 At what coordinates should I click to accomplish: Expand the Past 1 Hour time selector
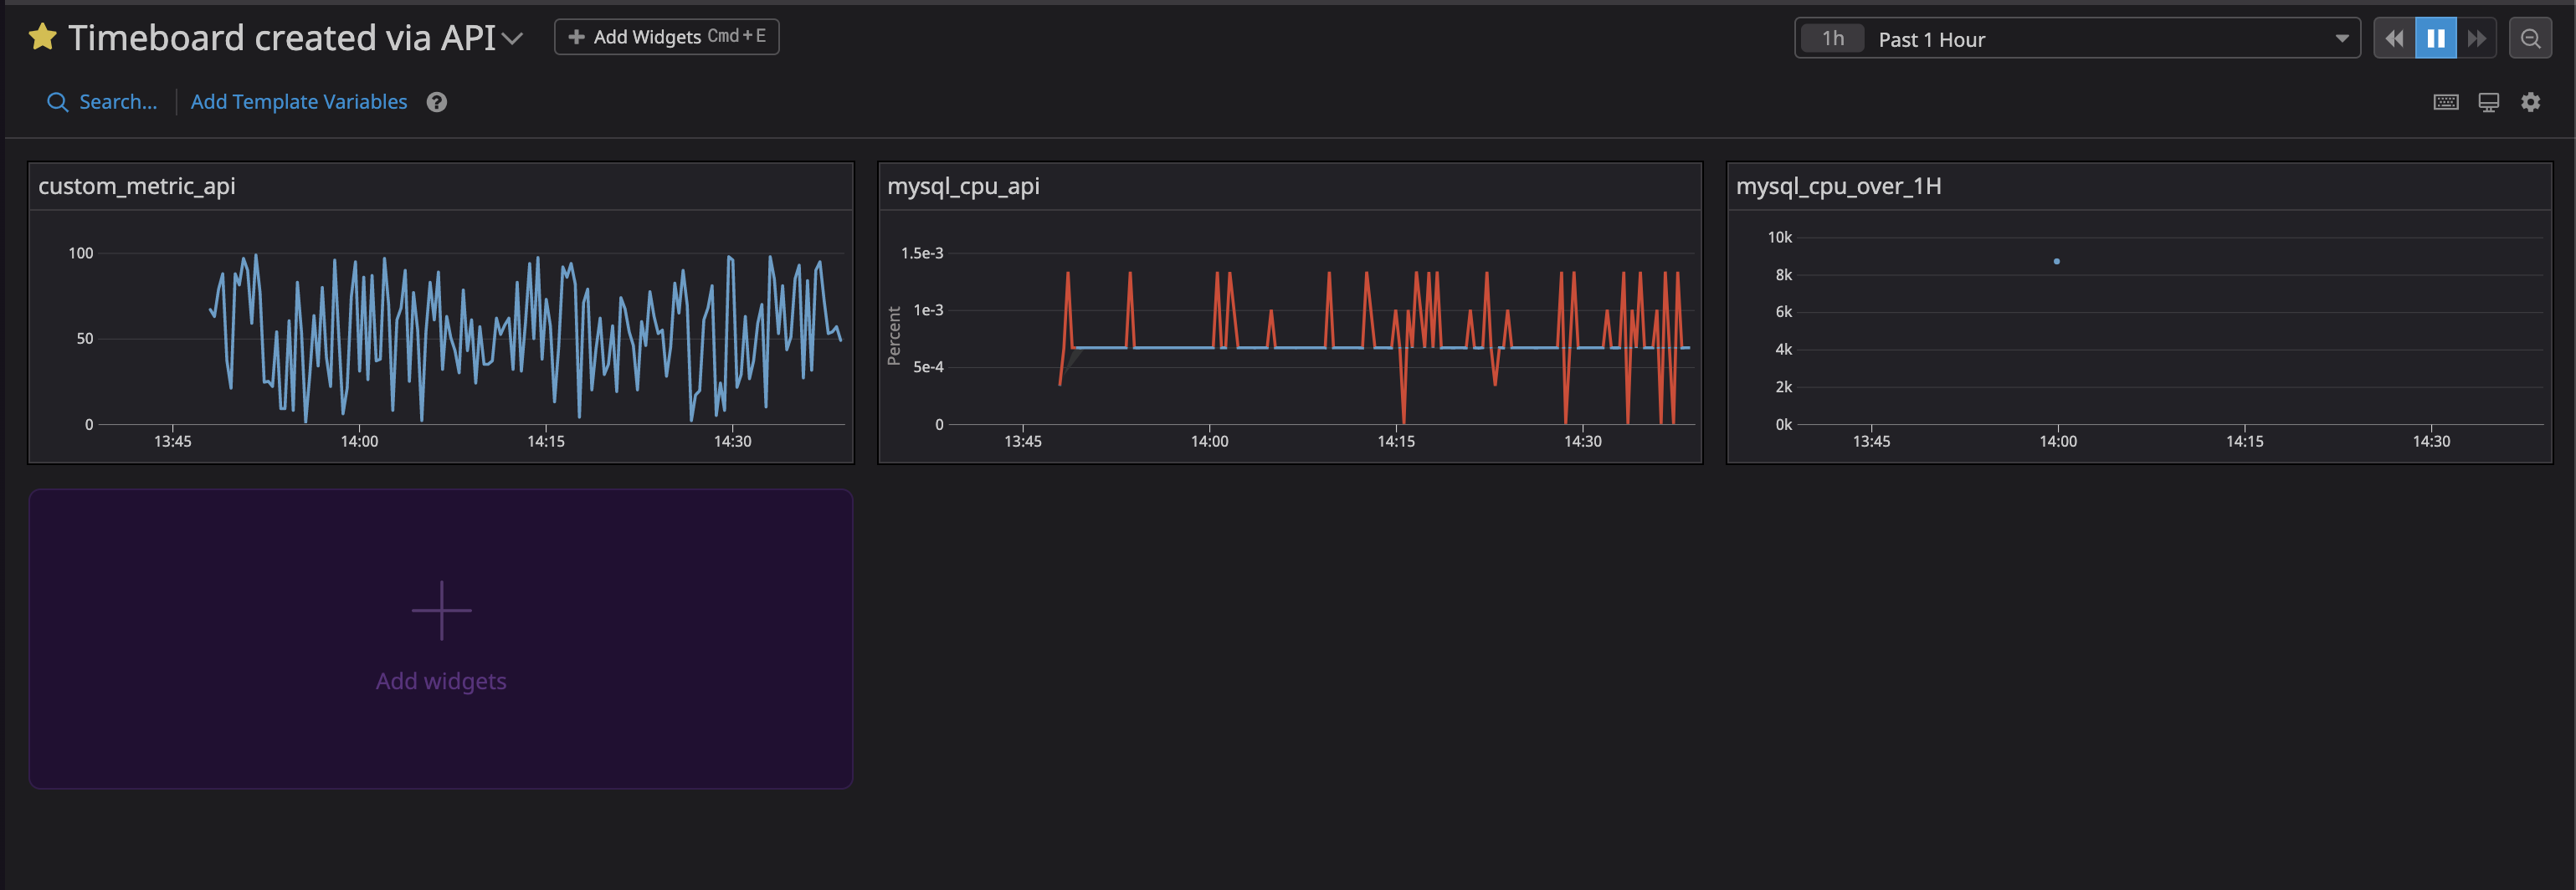[2077, 39]
